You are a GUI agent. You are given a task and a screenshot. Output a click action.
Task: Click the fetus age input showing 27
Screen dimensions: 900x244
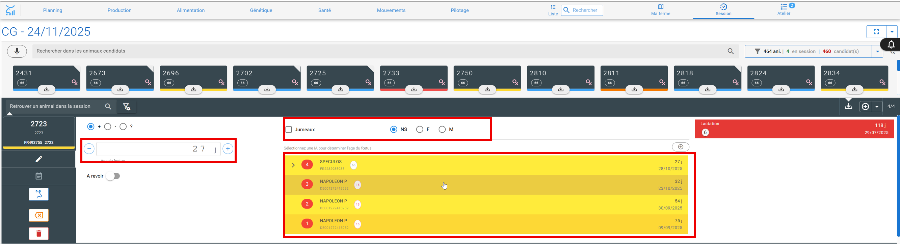158,149
